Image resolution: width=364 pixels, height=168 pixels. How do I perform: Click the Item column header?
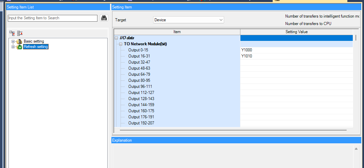pos(177,32)
